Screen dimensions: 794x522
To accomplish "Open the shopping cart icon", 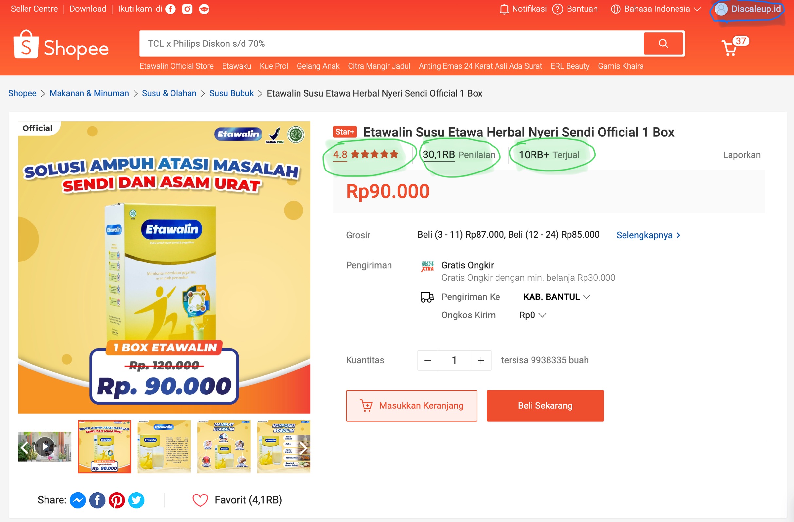I will (x=730, y=48).
